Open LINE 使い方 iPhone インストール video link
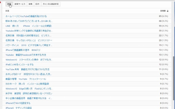The width and height of the screenshot is (175, 109). point(29,26)
